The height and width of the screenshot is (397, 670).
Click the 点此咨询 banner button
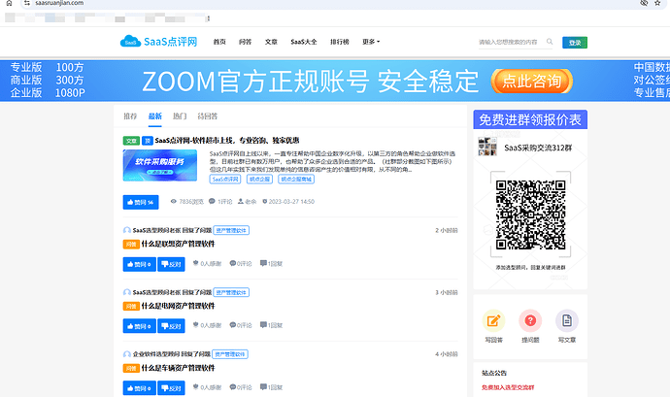(531, 81)
